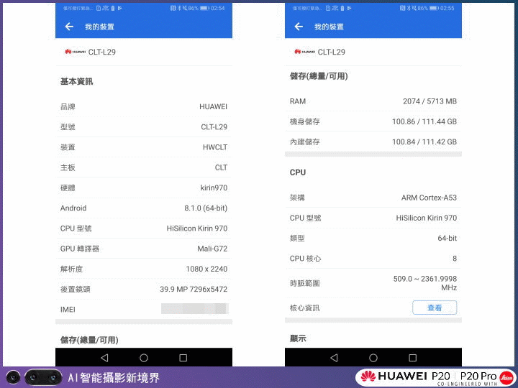Viewport: 518px width, 388px height.
Task: Select the right phone CPU 型號 HiSilicon row
Action: 373,218
